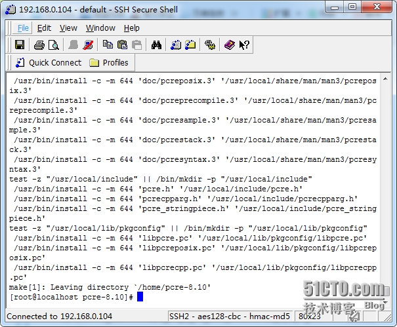Click the blue terminal cursor at prompt
The height and width of the screenshot is (327, 397).
click(140, 297)
